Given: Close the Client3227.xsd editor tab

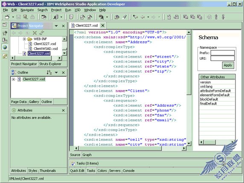Looking at the screenshot, I should (103, 26).
